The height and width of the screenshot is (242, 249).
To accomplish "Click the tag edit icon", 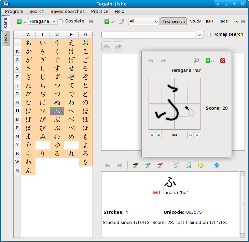I will click(x=176, y=165).
